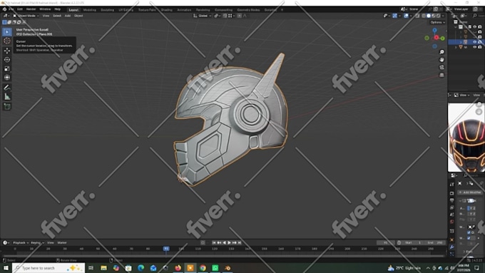Click the Modifiers wrench properties tab
Viewport: 485px width, 273px height.
(452, 247)
